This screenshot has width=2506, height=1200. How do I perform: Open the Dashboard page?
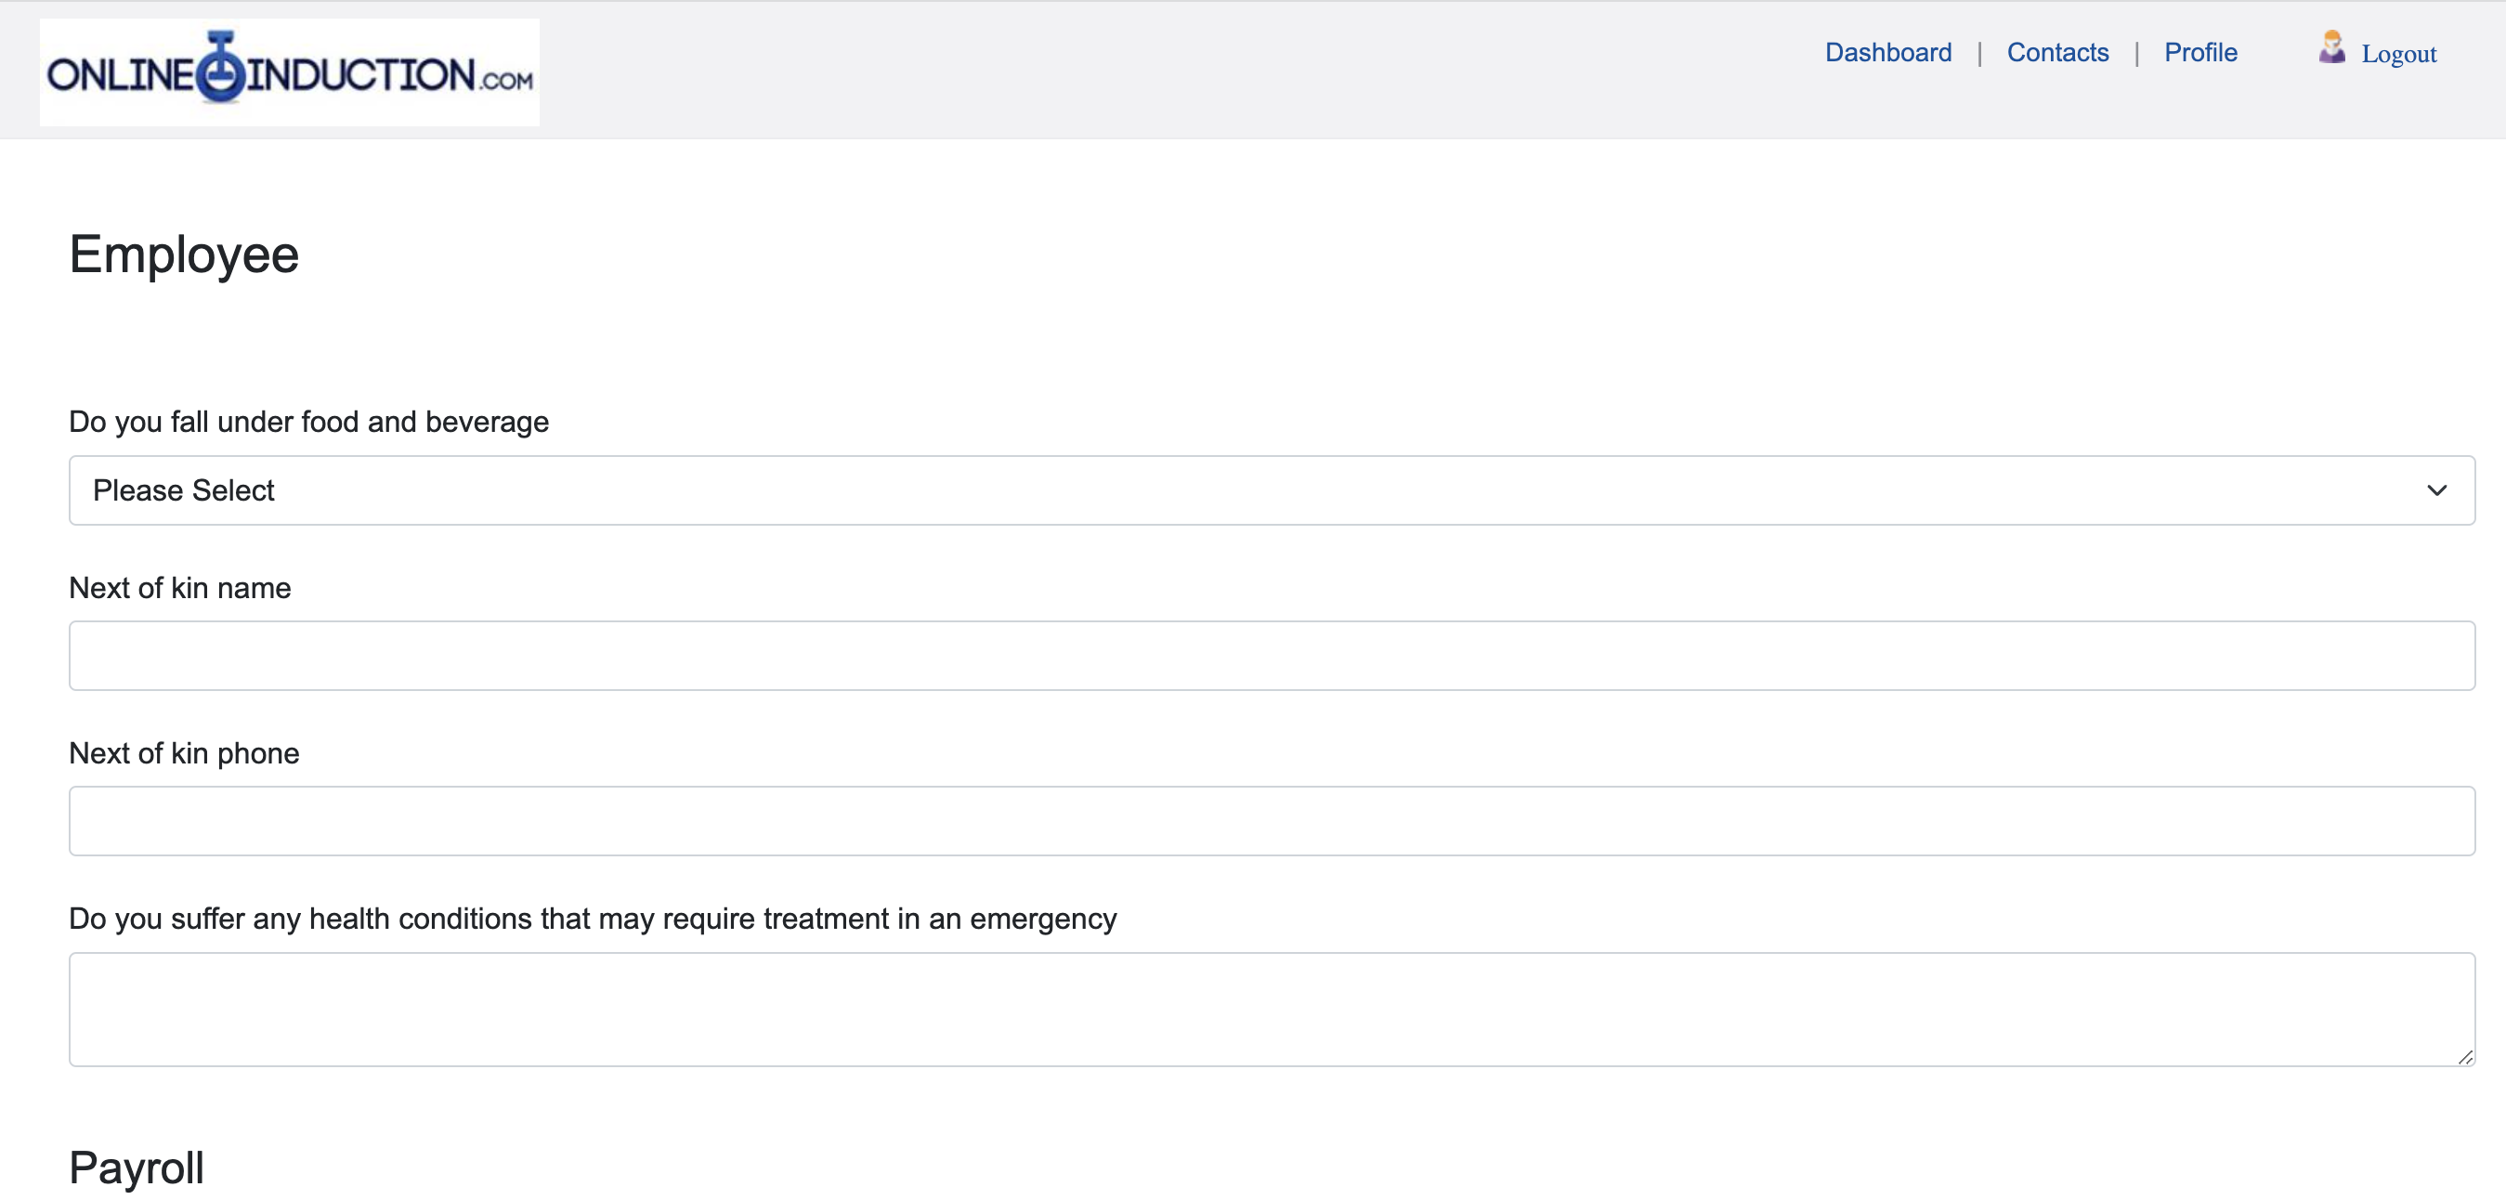(1887, 53)
